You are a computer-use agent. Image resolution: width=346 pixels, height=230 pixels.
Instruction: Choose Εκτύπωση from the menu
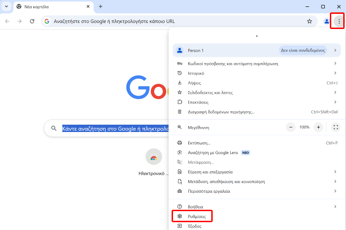point(257,143)
